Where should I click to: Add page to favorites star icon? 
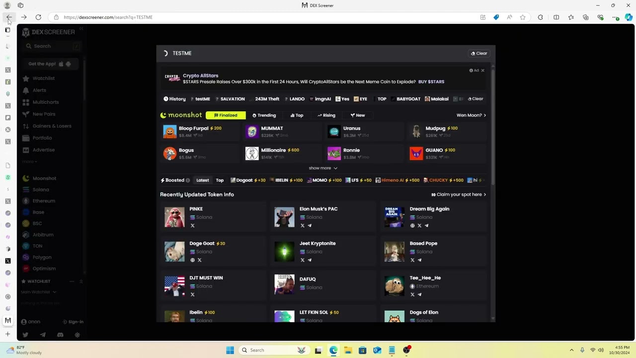click(x=523, y=17)
